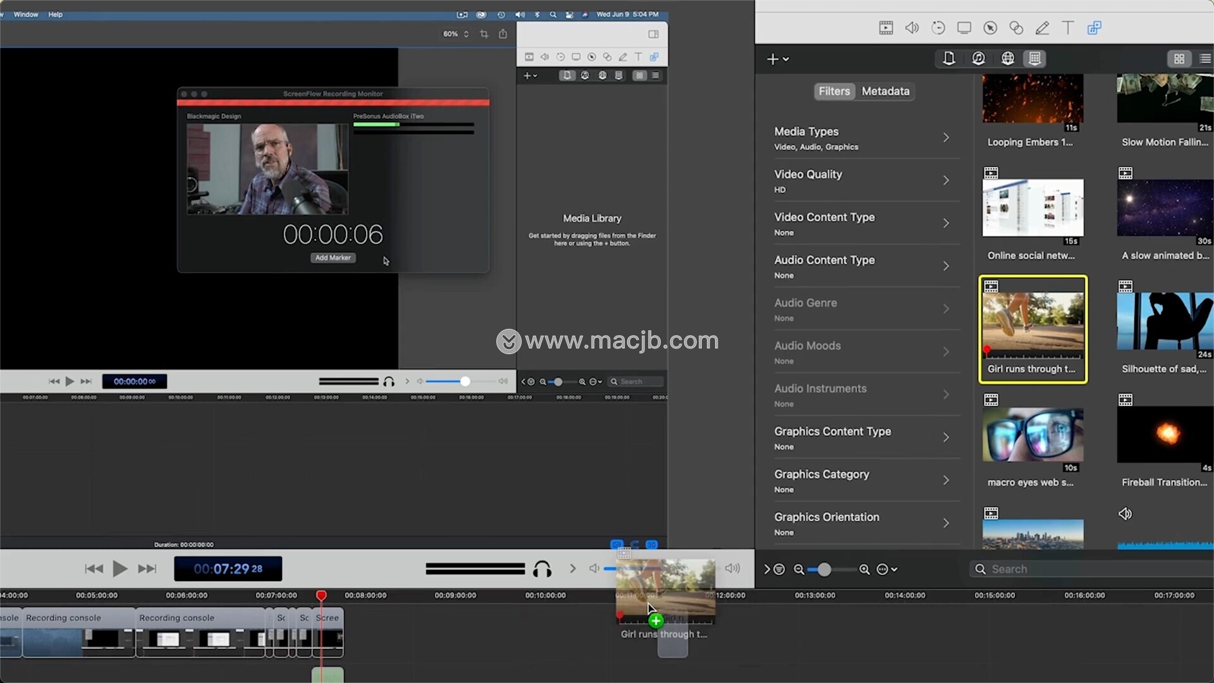Click the share export icon
This screenshot has height=683, width=1214.
[503, 34]
